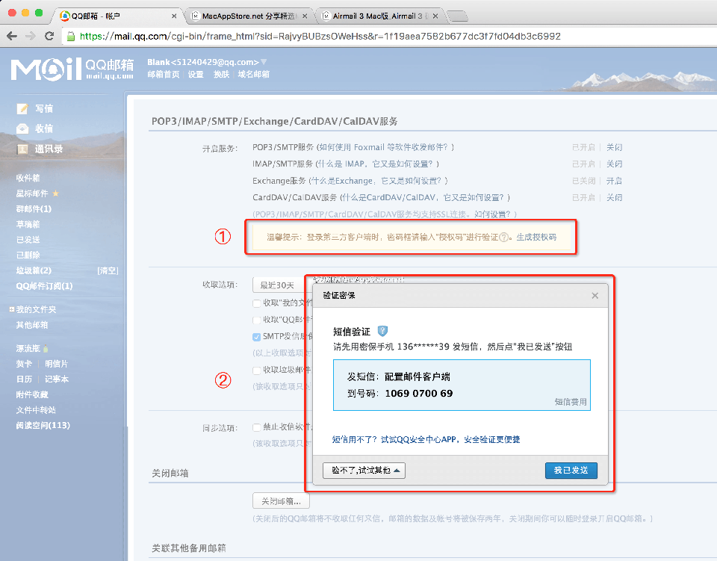Expand the 验不了,试试其他 dropdown button
Image resolution: width=717 pixels, height=561 pixels.
point(364,470)
